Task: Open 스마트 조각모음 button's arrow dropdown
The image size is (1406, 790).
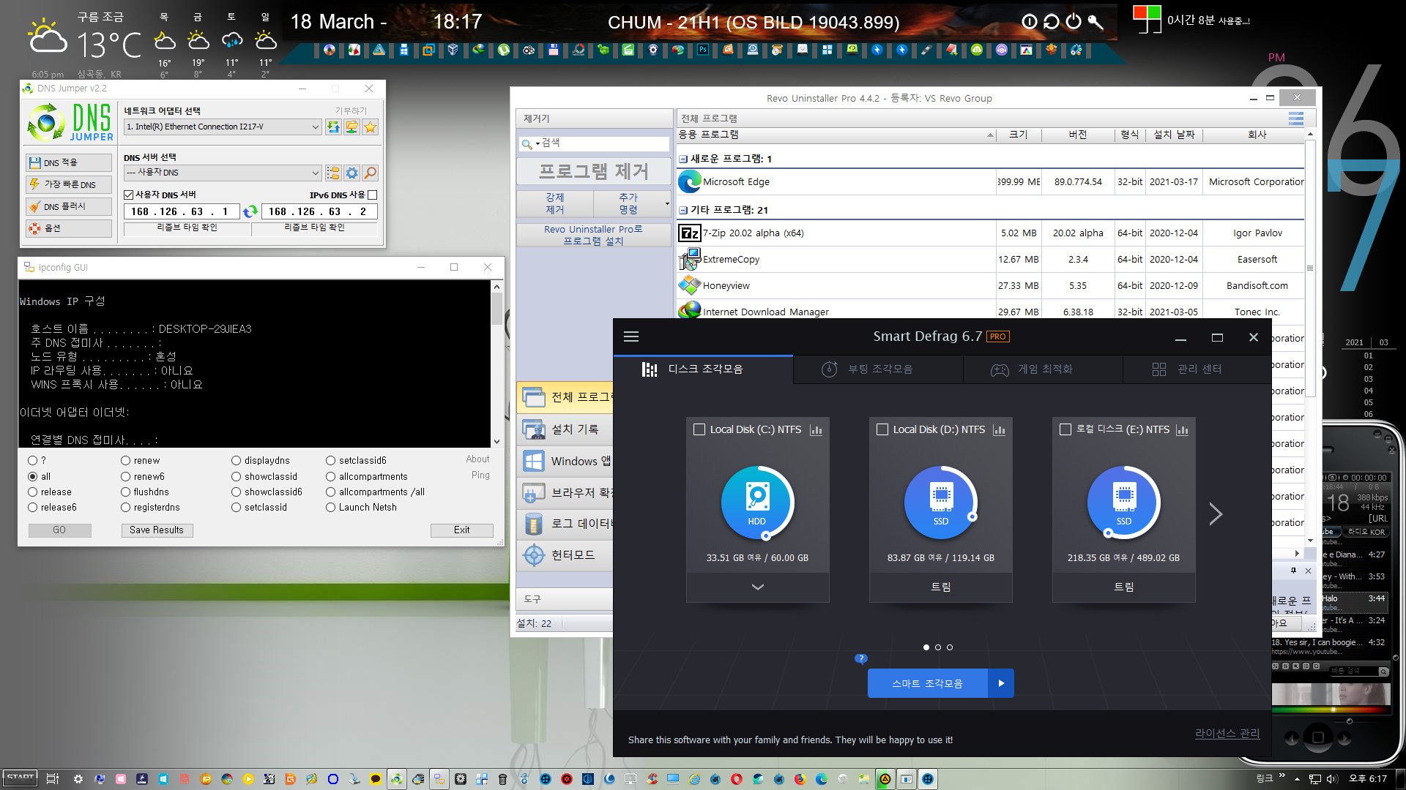Action: (x=1001, y=683)
